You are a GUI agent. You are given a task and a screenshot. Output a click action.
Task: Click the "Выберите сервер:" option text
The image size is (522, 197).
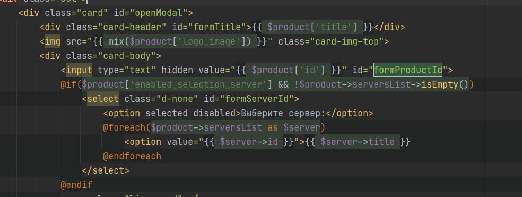[283, 113]
